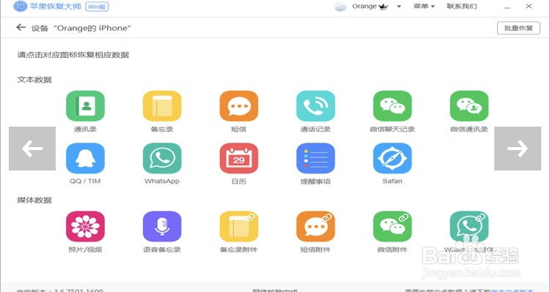Click the 批量恢复 button
Viewport: 550px width, 292px height.
[518, 28]
